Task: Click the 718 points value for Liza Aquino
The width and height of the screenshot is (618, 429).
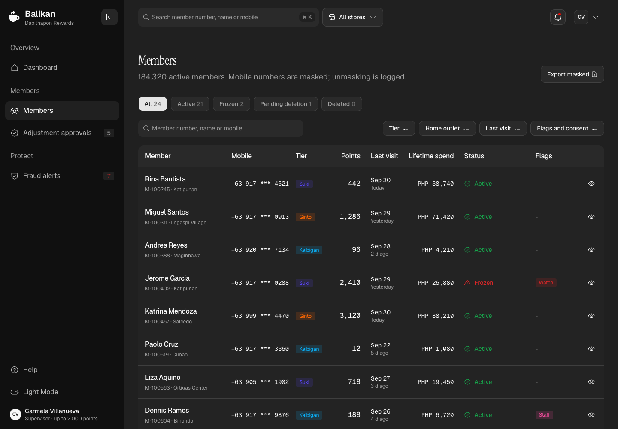Action: (354, 382)
